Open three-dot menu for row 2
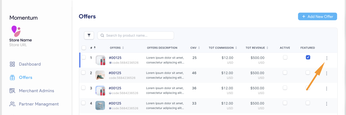This screenshot has height=115, width=346. (x=327, y=73)
